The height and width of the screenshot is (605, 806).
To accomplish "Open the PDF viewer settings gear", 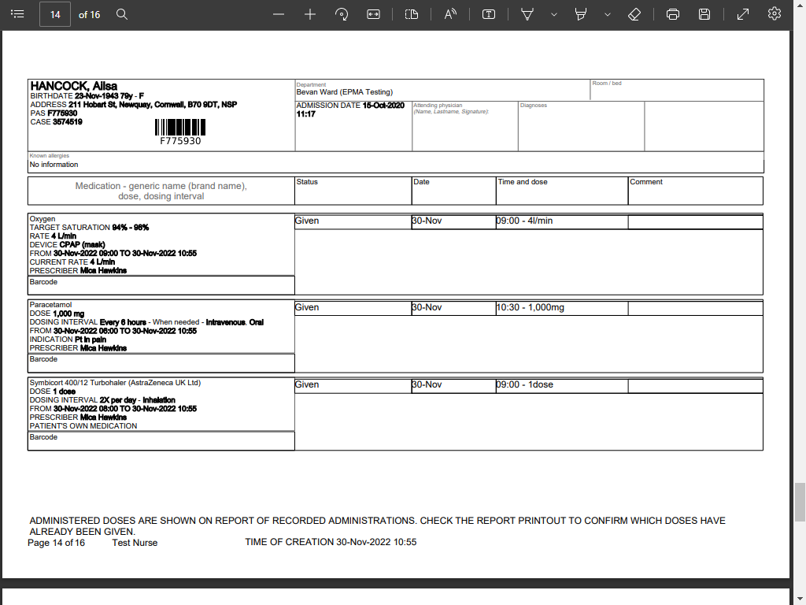I will (775, 14).
